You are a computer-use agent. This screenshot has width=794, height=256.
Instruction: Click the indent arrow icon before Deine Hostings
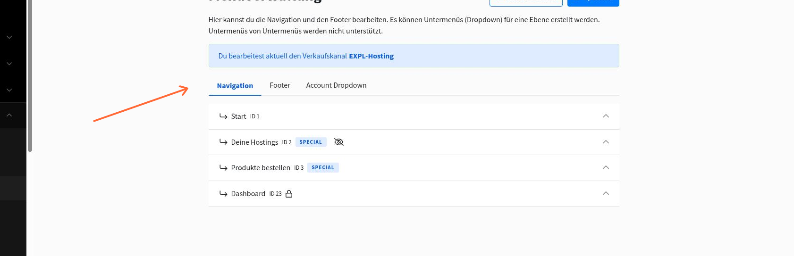coord(223,142)
